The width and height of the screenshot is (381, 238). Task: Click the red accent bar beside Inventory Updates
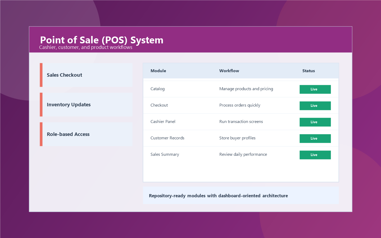click(41, 104)
